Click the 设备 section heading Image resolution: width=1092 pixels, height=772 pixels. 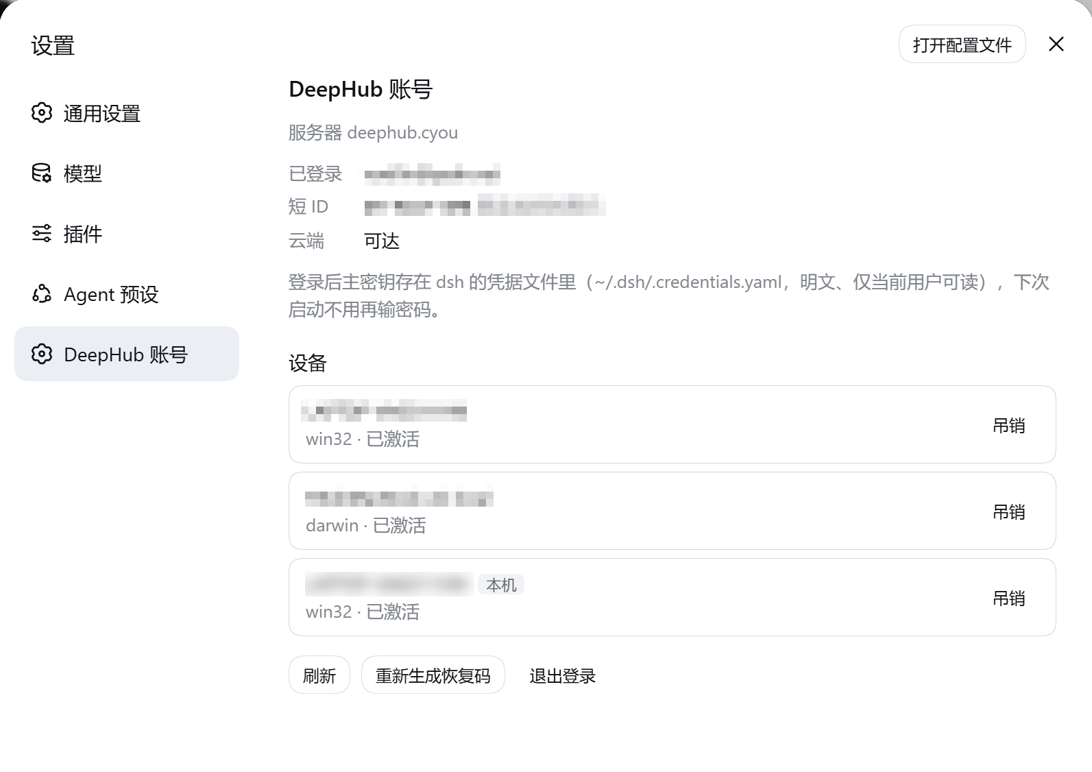(308, 363)
